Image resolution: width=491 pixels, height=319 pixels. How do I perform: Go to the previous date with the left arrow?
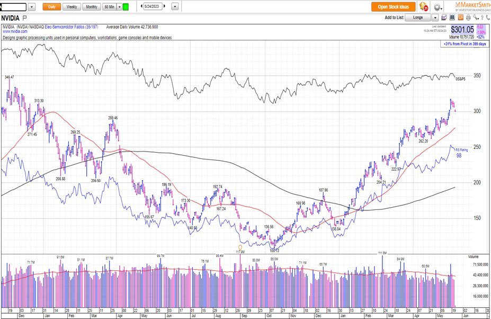(141, 6)
